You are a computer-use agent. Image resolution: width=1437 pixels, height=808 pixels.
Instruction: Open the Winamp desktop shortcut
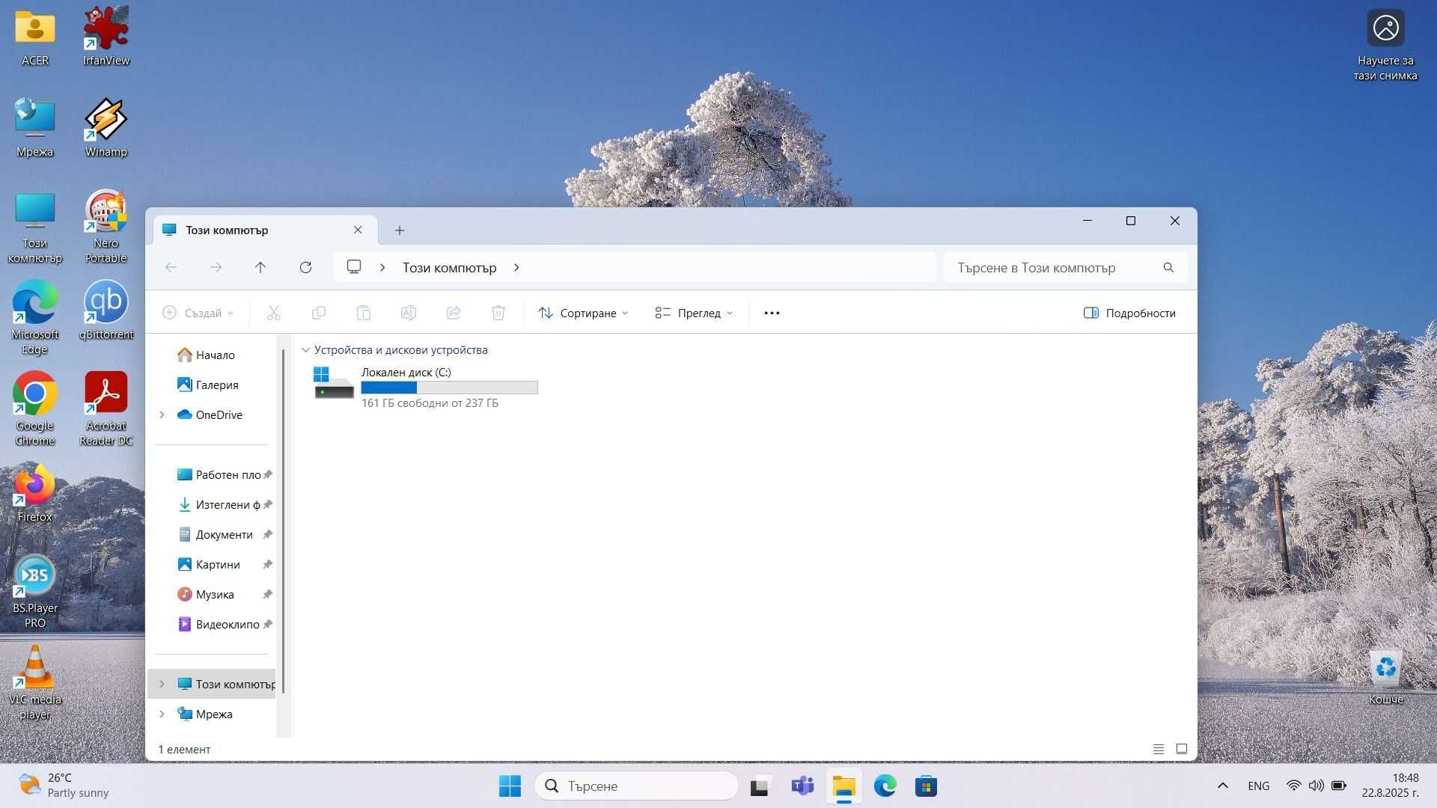(106, 128)
